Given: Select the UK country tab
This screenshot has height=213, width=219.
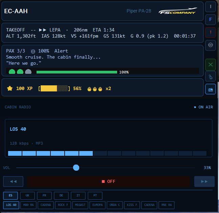Looking at the screenshot, I should point(27,196).
